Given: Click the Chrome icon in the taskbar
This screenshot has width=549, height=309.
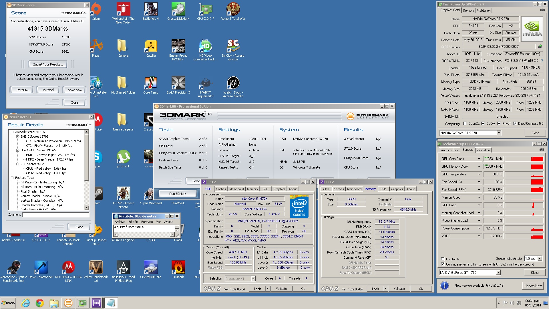Looking at the screenshot, I should click(x=39, y=303).
